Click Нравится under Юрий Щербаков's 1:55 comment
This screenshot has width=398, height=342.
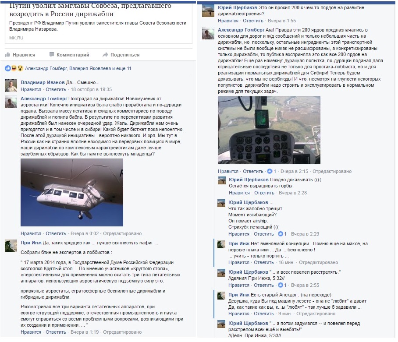pyautogui.click(x=228, y=21)
